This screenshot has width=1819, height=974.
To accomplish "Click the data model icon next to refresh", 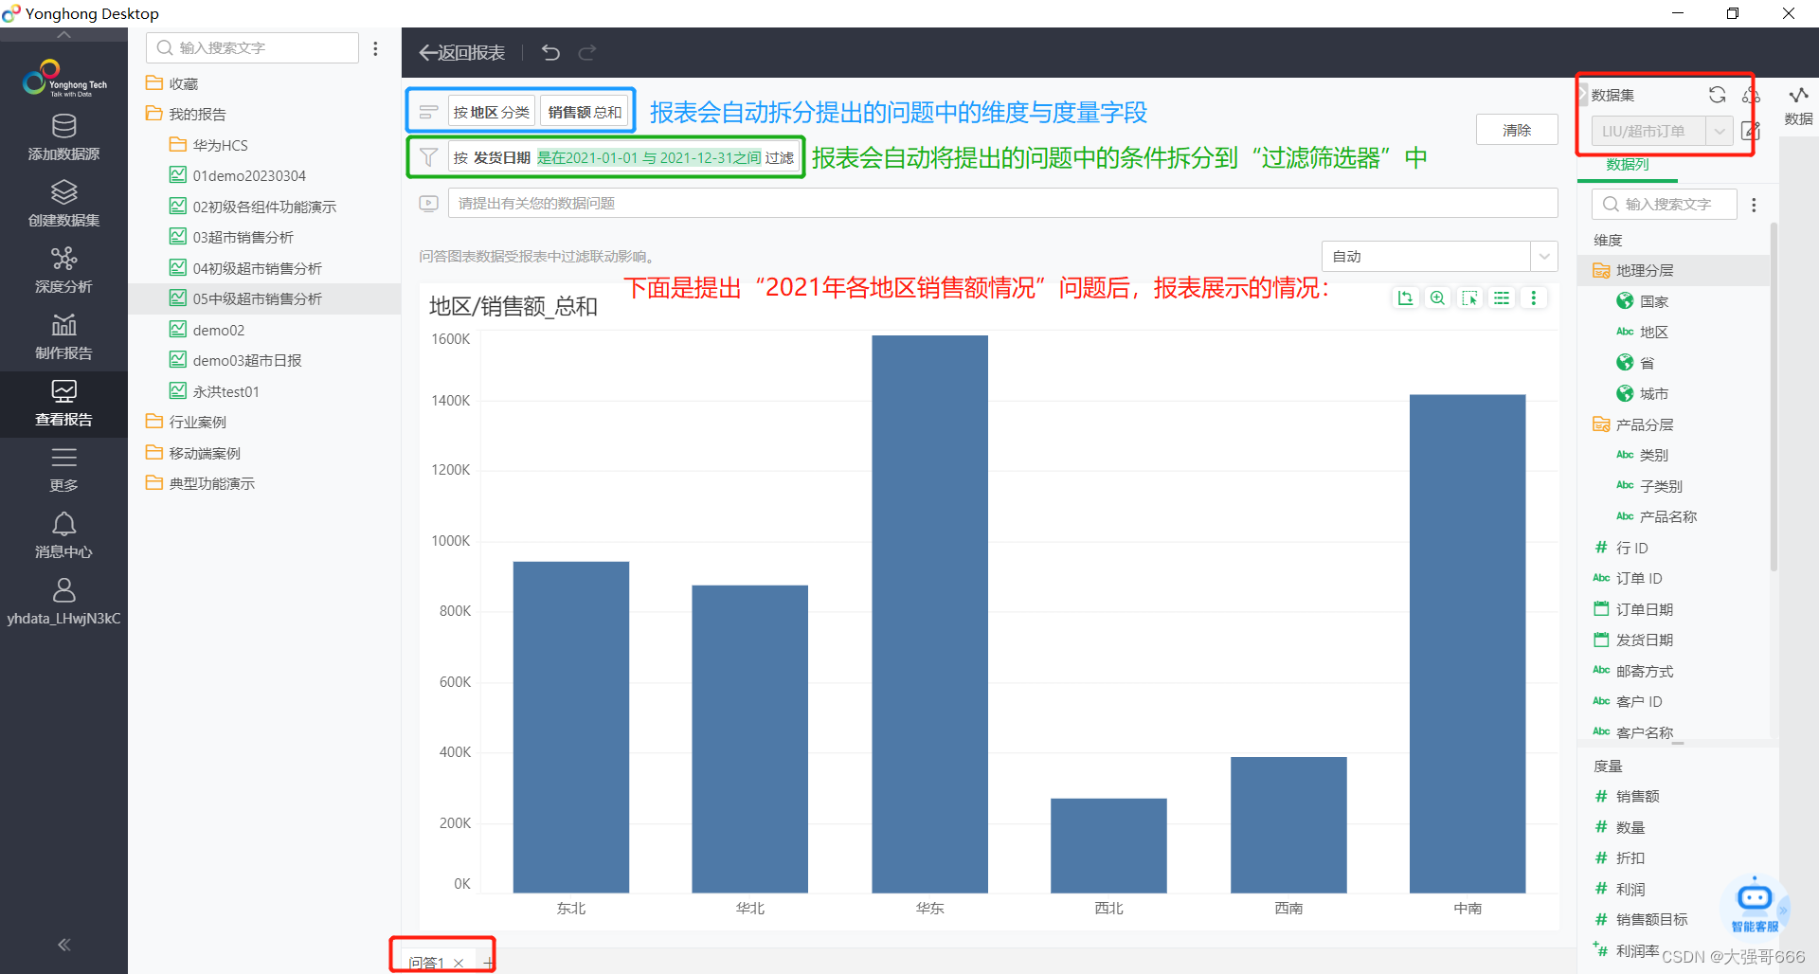I will [1751, 95].
